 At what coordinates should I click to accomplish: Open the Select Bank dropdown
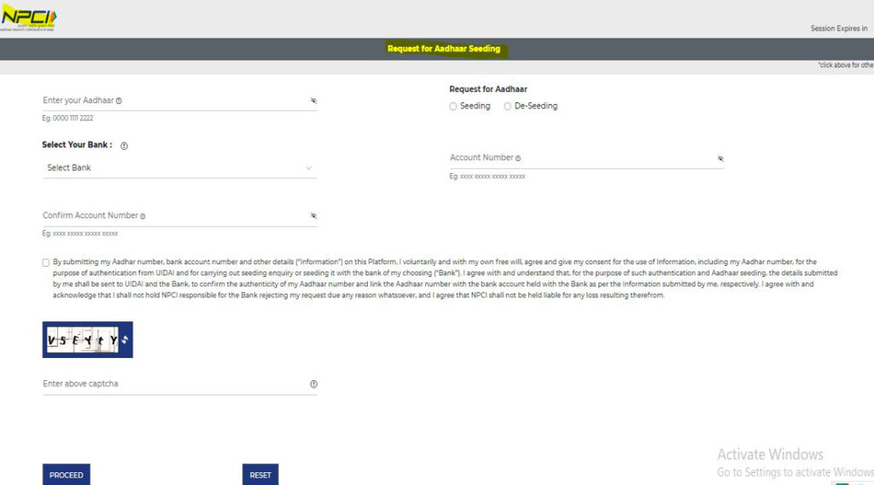(179, 168)
